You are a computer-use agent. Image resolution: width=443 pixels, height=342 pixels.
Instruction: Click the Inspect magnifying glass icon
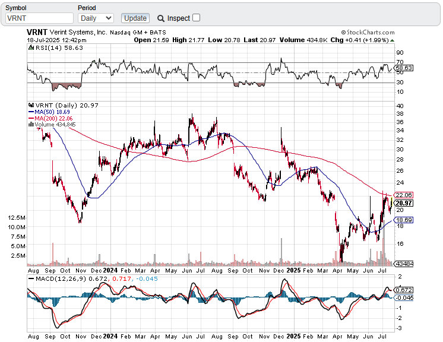pyautogui.click(x=160, y=18)
